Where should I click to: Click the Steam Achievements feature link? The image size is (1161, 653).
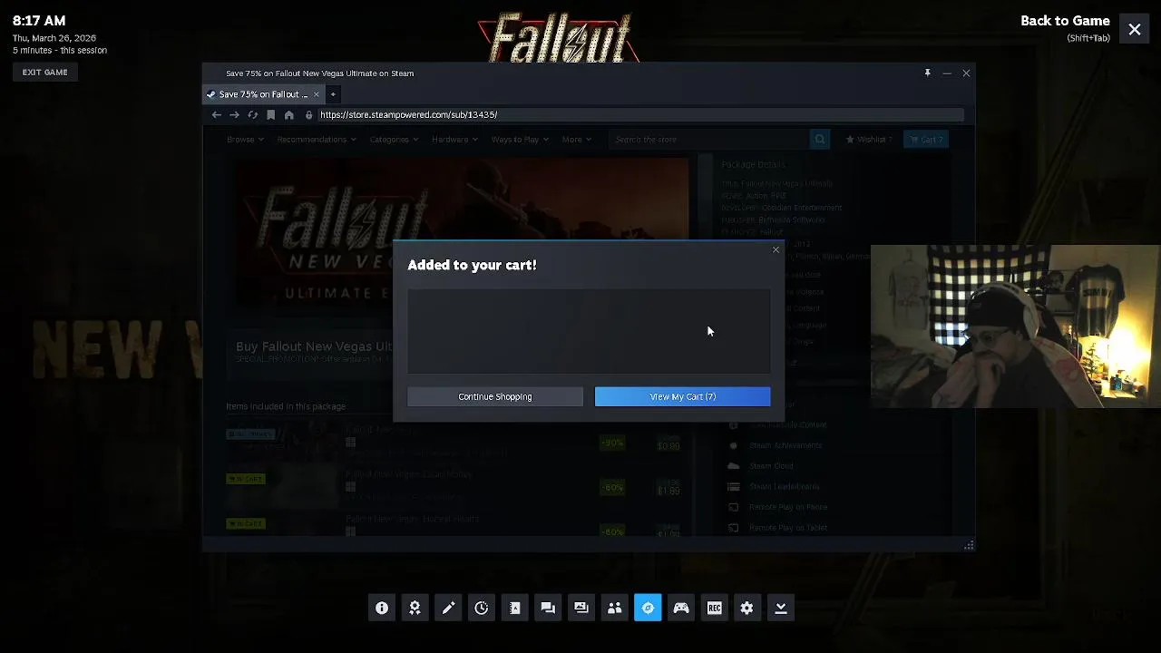tap(785, 445)
